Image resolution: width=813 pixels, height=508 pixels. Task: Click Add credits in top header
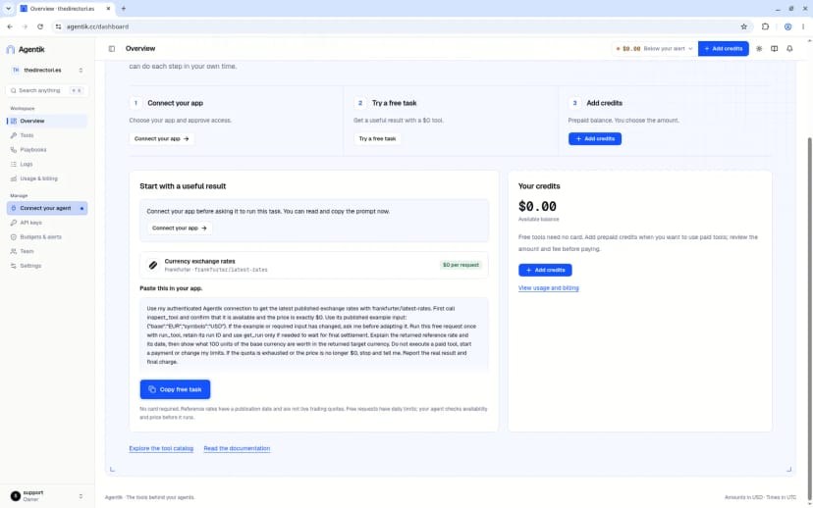(x=724, y=49)
